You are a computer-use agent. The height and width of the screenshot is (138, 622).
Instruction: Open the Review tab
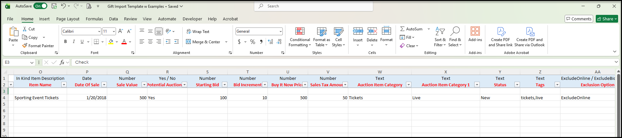131,19
